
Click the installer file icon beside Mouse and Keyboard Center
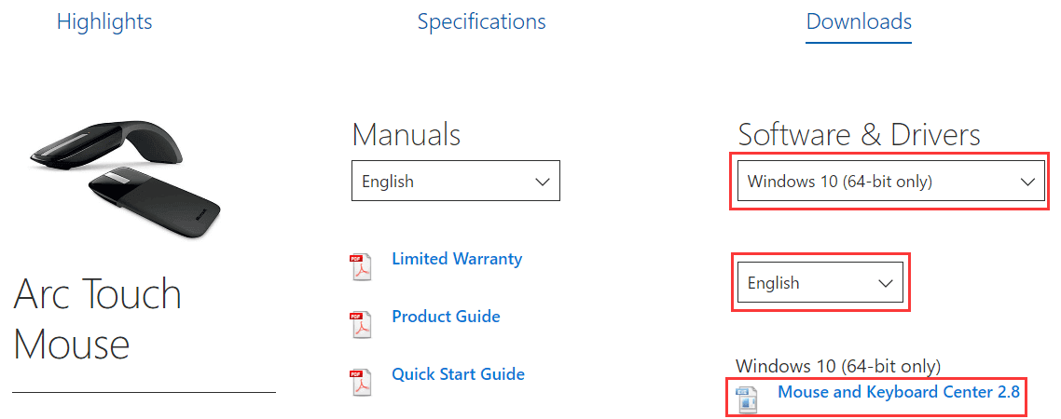click(746, 399)
